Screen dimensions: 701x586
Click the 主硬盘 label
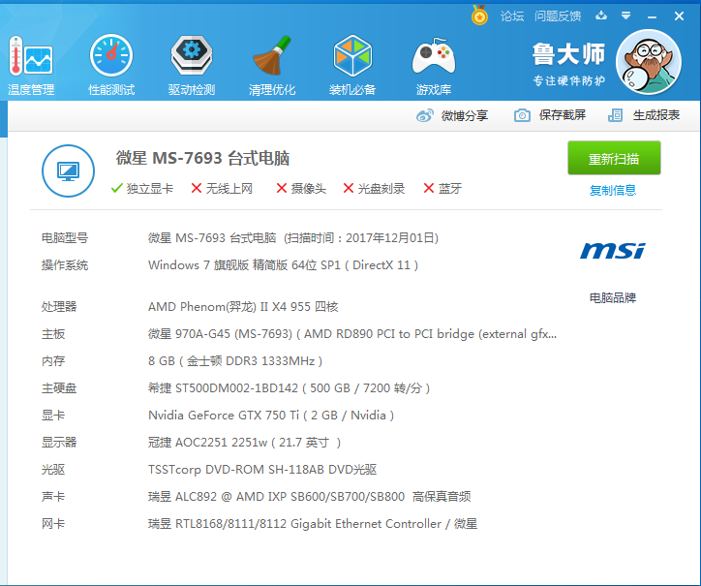(x=59, y=388)
